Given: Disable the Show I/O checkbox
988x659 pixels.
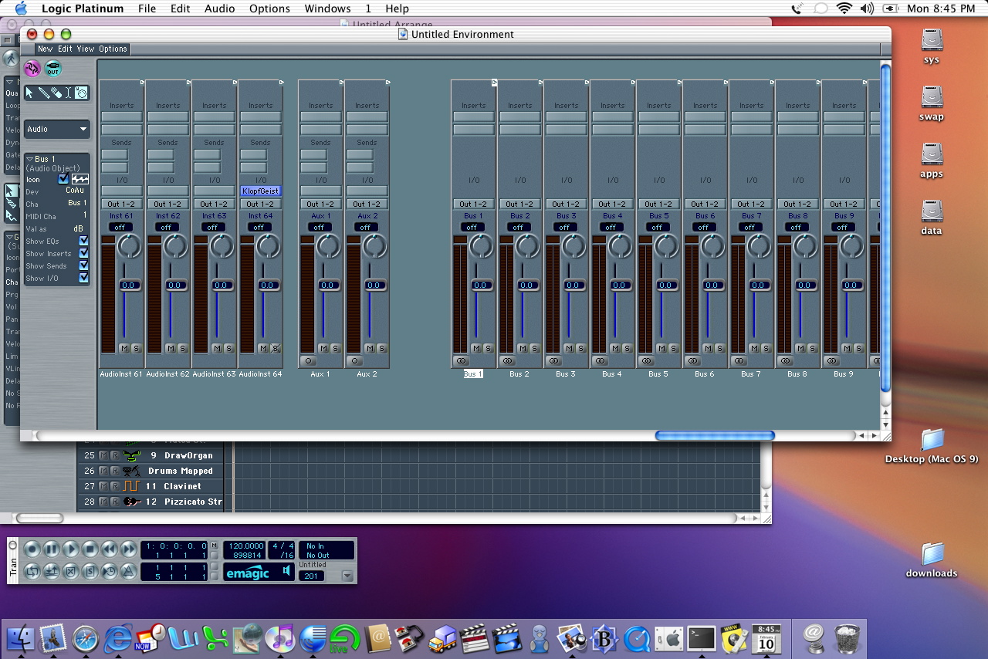Looking at the screenshot, I should tap(83, 279).
